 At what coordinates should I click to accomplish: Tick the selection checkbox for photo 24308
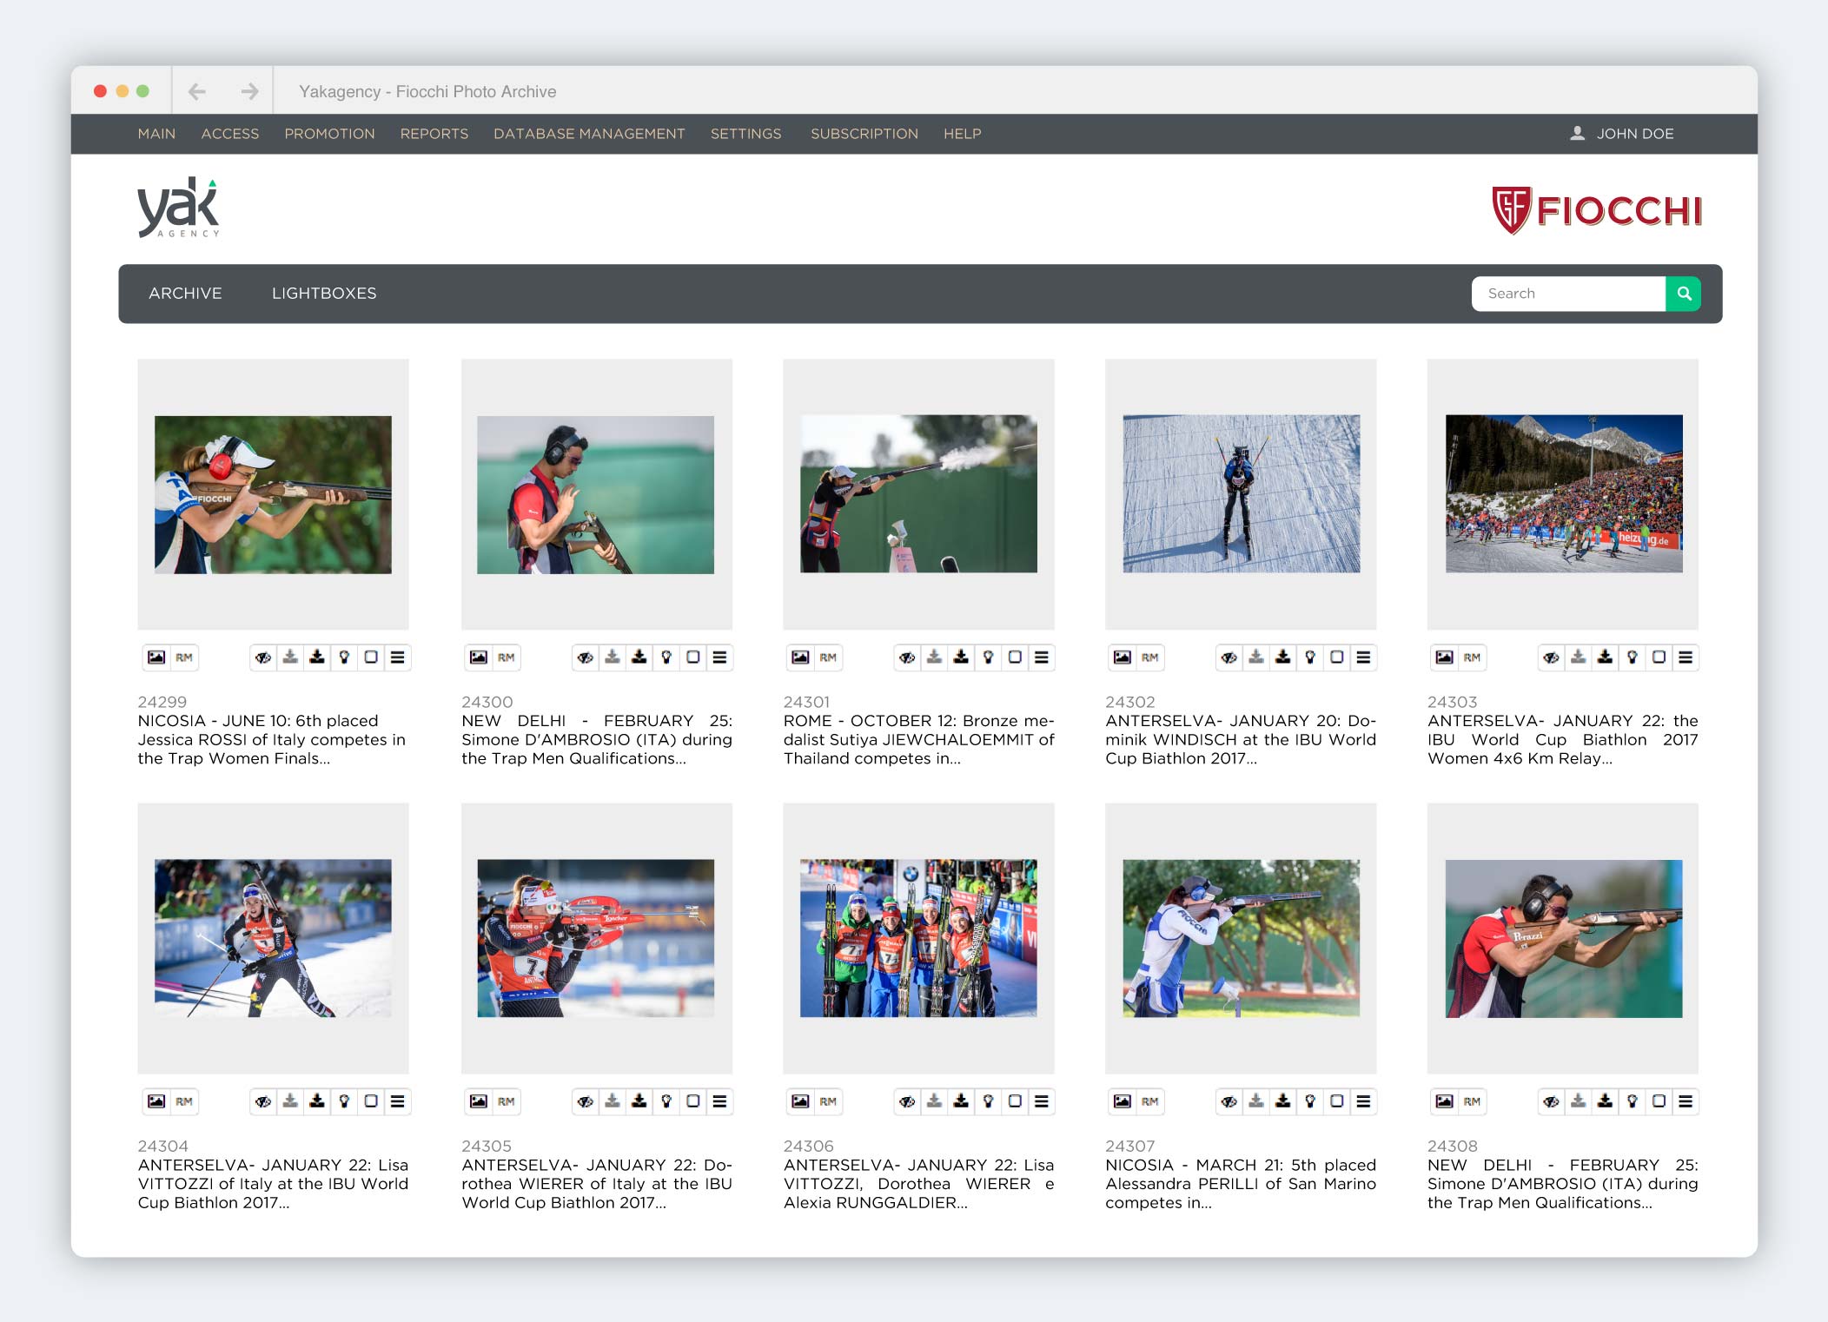point(1659,1101)
